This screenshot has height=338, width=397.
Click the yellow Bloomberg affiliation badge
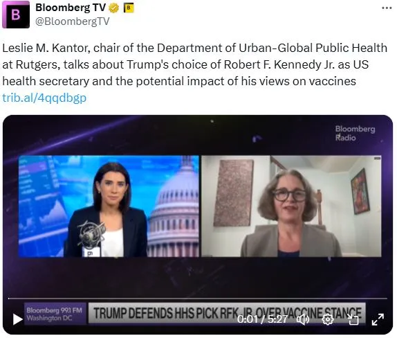(x=129, y=8)
